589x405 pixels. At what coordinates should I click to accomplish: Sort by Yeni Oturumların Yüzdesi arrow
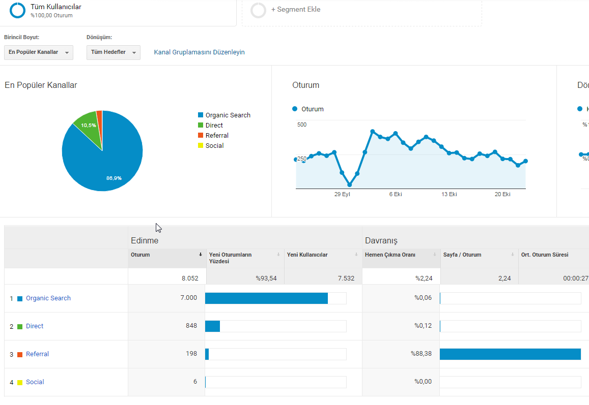(x=278, y=255)
